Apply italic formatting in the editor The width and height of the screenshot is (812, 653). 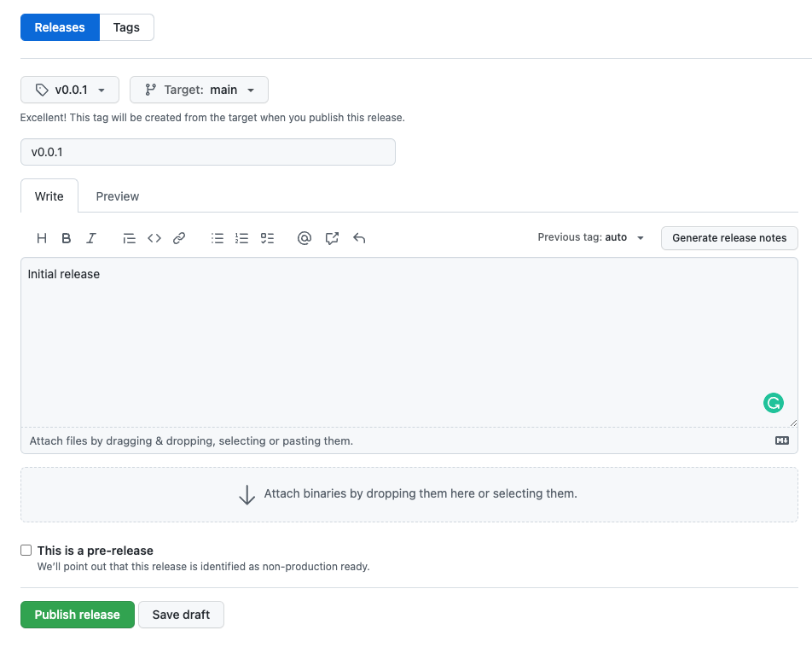click(91, 238)
